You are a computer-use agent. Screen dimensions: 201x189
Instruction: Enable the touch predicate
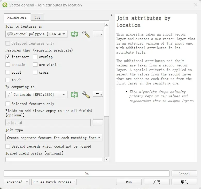pyautogui.click(x=8, y=80)
